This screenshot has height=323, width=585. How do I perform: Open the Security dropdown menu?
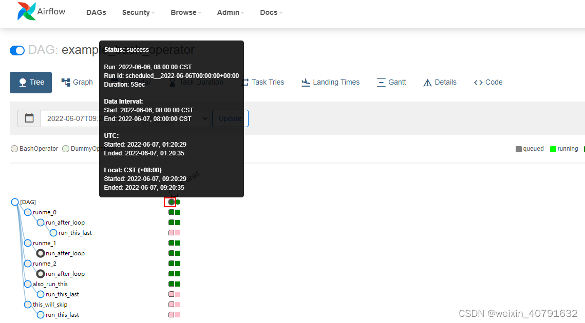[138, 12]
